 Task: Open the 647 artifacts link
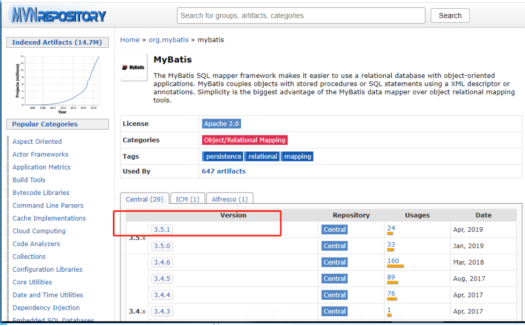[x=223, y=171]
